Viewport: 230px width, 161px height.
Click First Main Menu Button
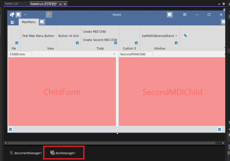tap(38, 36)
